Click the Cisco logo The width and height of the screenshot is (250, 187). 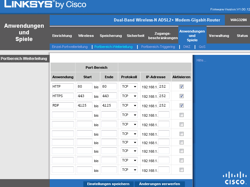(x=235, y=178)
